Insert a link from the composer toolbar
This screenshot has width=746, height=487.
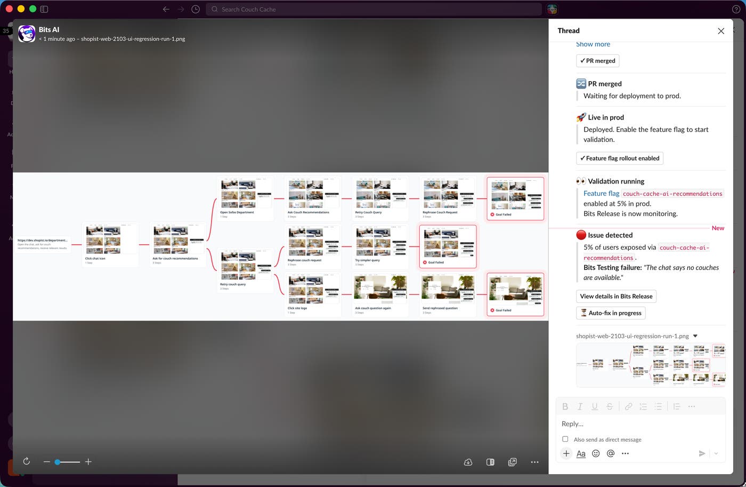click(629, 406)
